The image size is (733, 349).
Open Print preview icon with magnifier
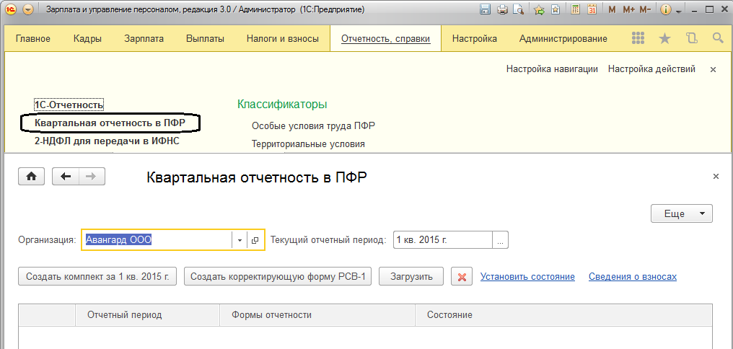click(517, 9)
